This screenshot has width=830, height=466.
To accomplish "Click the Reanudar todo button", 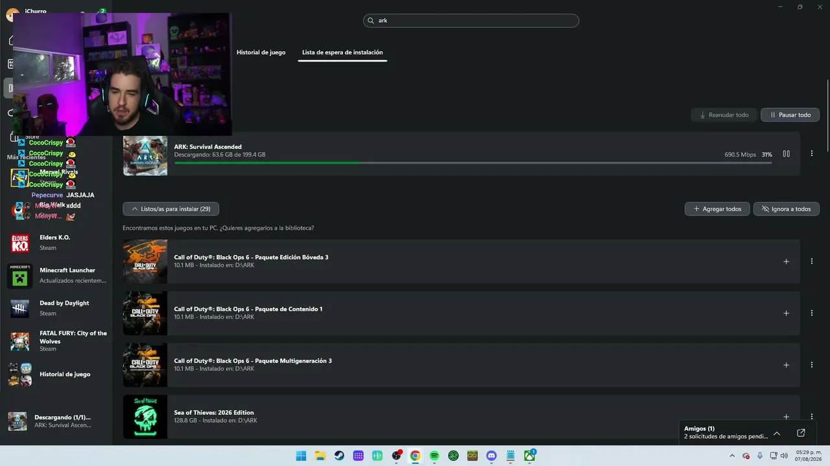I will tap(724, 115).
